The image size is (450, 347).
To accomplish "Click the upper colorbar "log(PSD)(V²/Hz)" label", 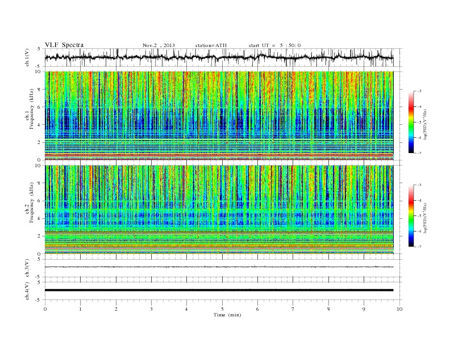I will [x=426, y=125].
